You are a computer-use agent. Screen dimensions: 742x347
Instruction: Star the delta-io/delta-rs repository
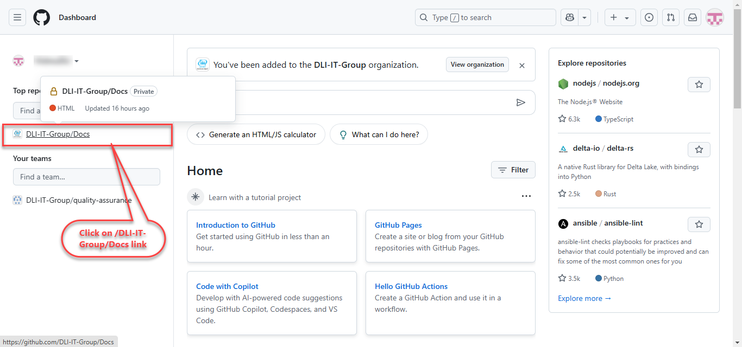699,150
